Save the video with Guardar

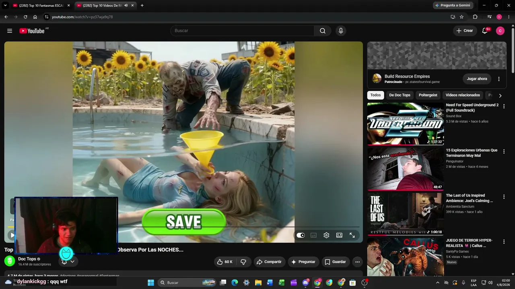click(x=335, y=262)
